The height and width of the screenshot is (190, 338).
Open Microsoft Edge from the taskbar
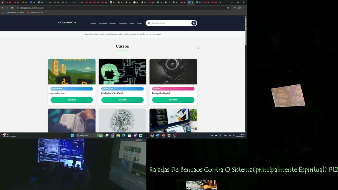(124, 135)
